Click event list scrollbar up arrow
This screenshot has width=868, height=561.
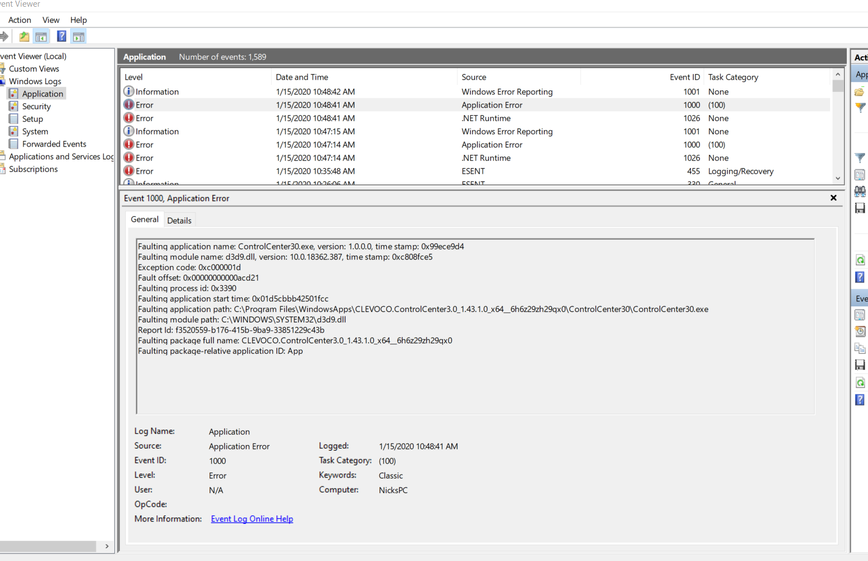pyautogui.click(x=838, y=74)
